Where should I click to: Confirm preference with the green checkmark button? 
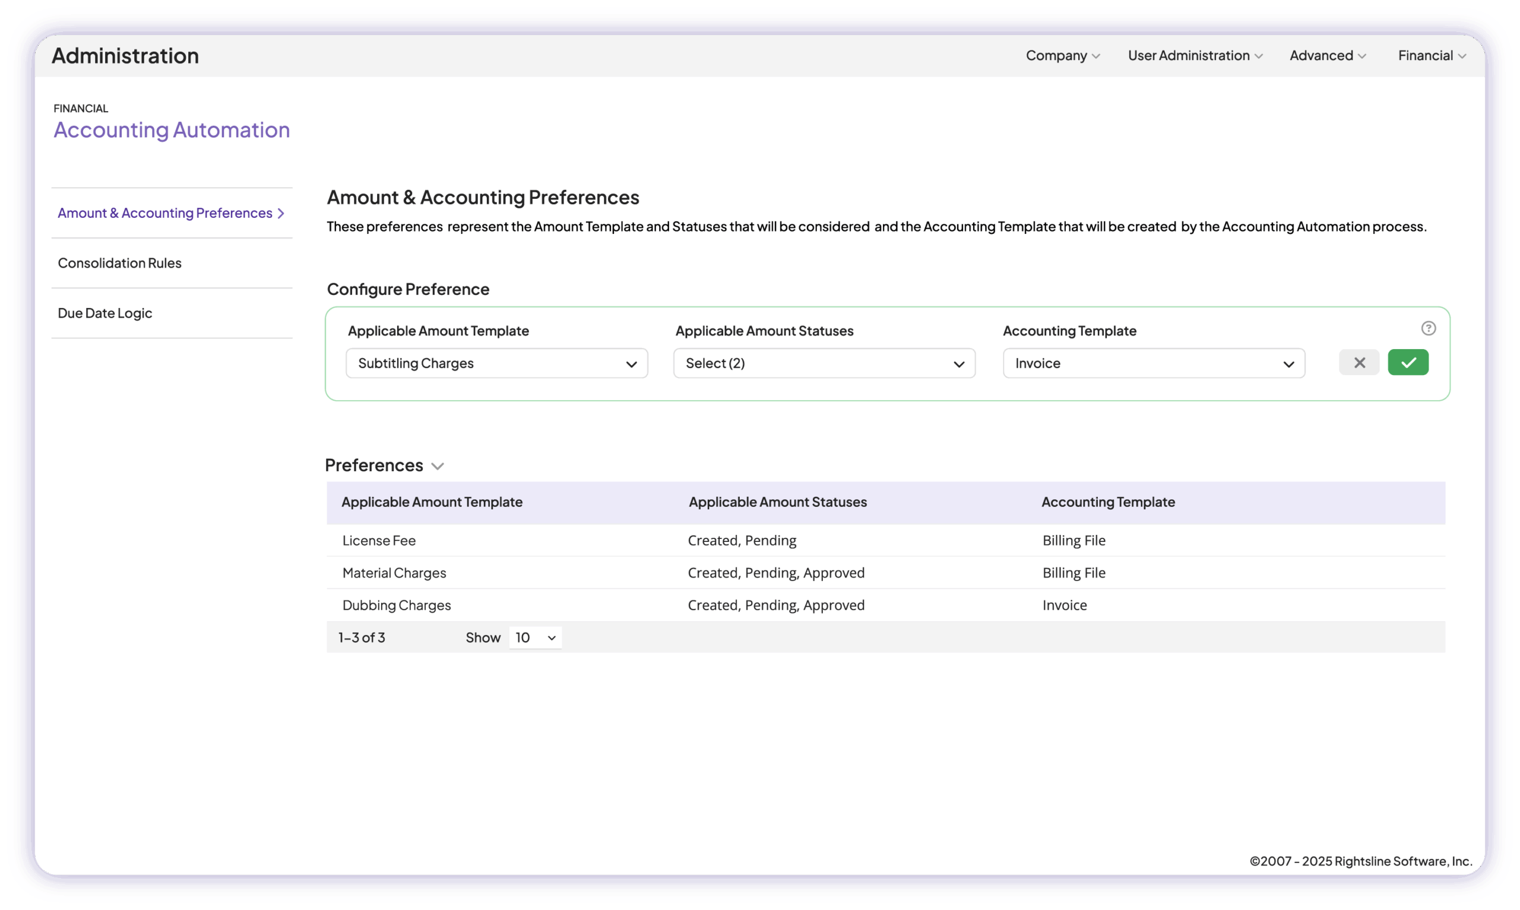coord(1408,363)
